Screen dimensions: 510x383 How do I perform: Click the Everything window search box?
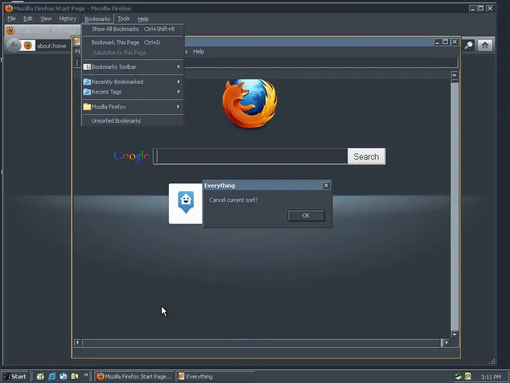tap(267, 62)
